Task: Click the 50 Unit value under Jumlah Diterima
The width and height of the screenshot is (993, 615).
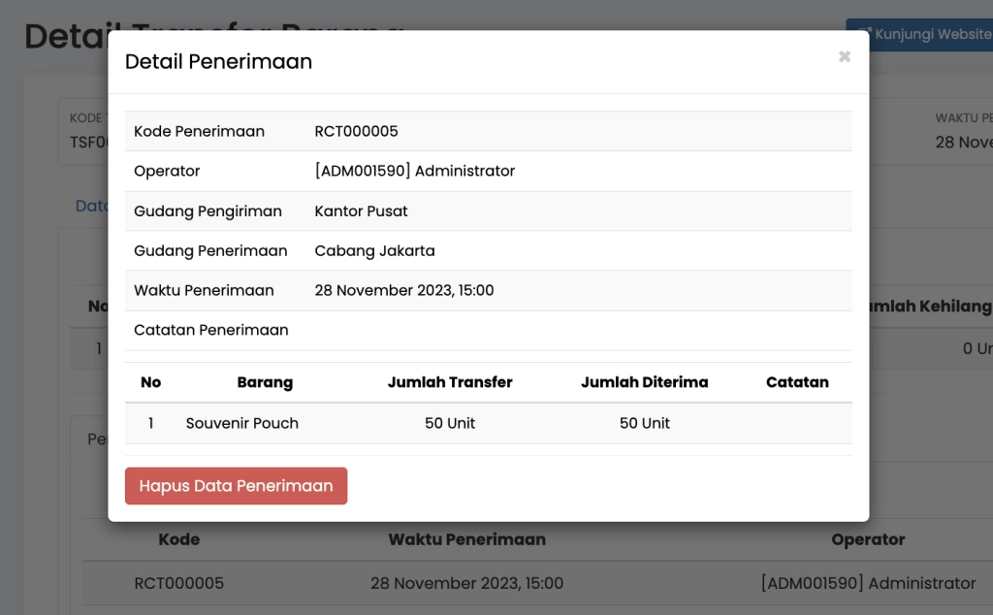Action: [644, 423]
